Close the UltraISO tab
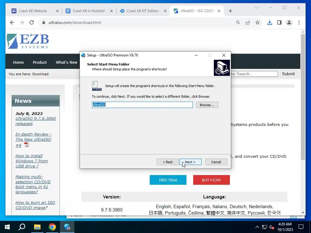 (x=219, y=11)
